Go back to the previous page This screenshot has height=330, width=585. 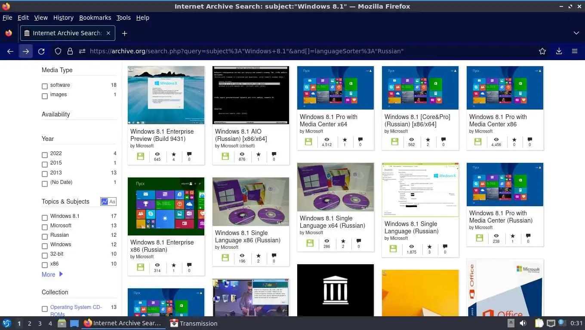tap(10, 51)
